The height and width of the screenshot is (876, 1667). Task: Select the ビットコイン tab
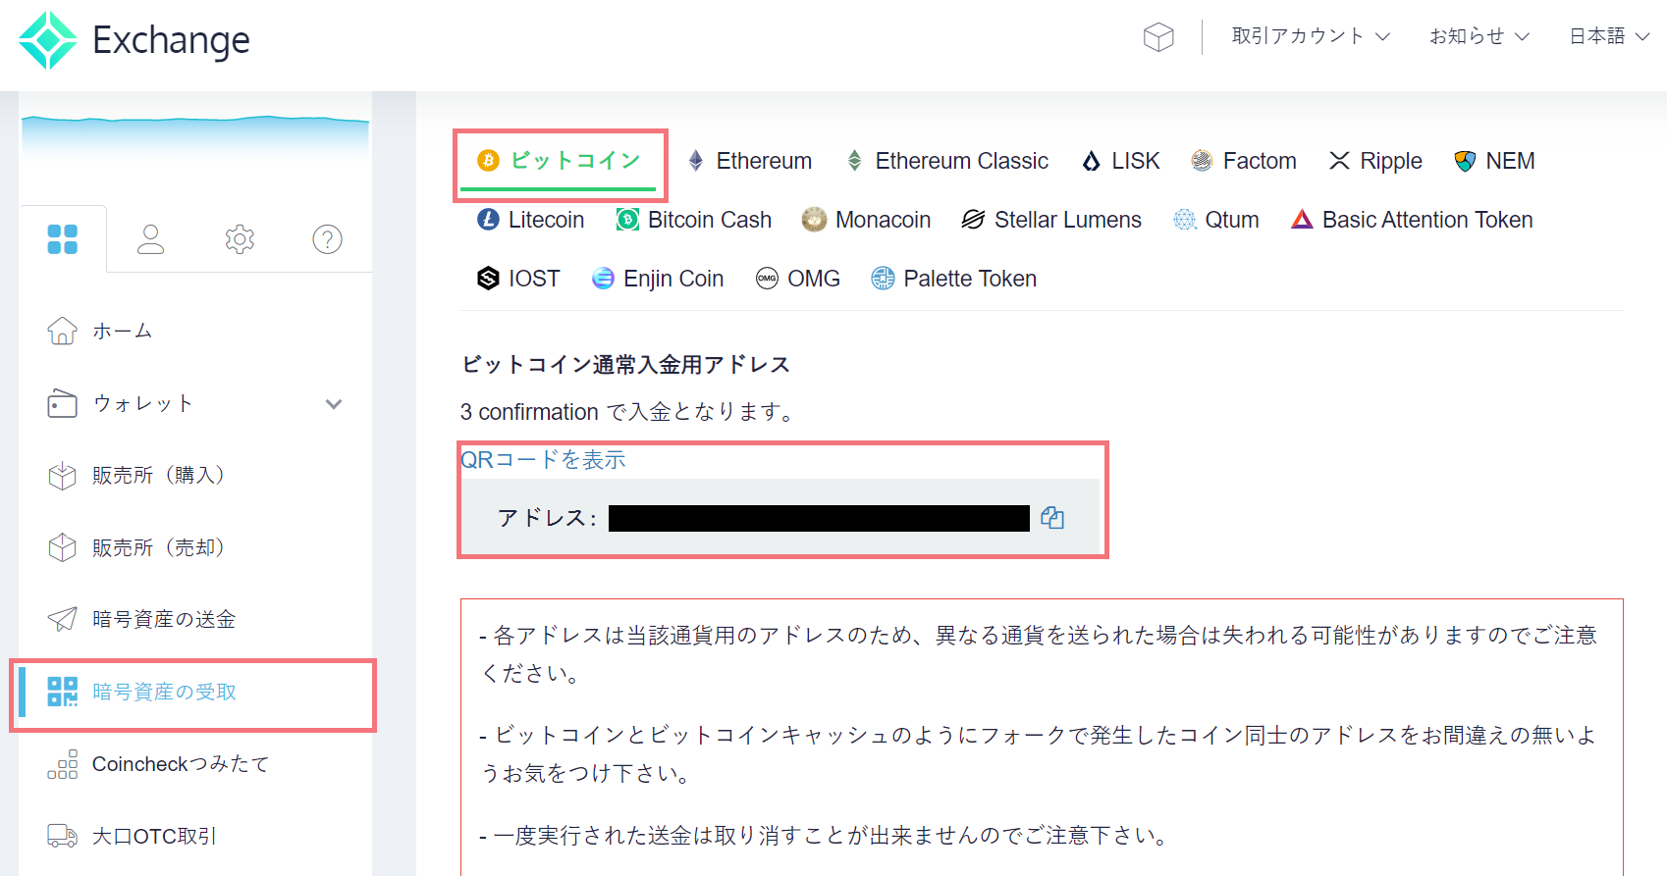click(x=559, y=161)
